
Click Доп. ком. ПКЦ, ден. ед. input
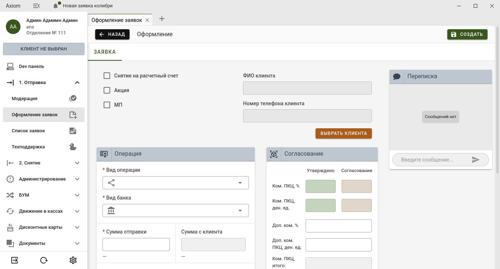pos(339,245)
